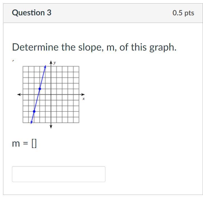
Task: Click the blue line's top arrowhead
Action: click(x=45, y=66)
